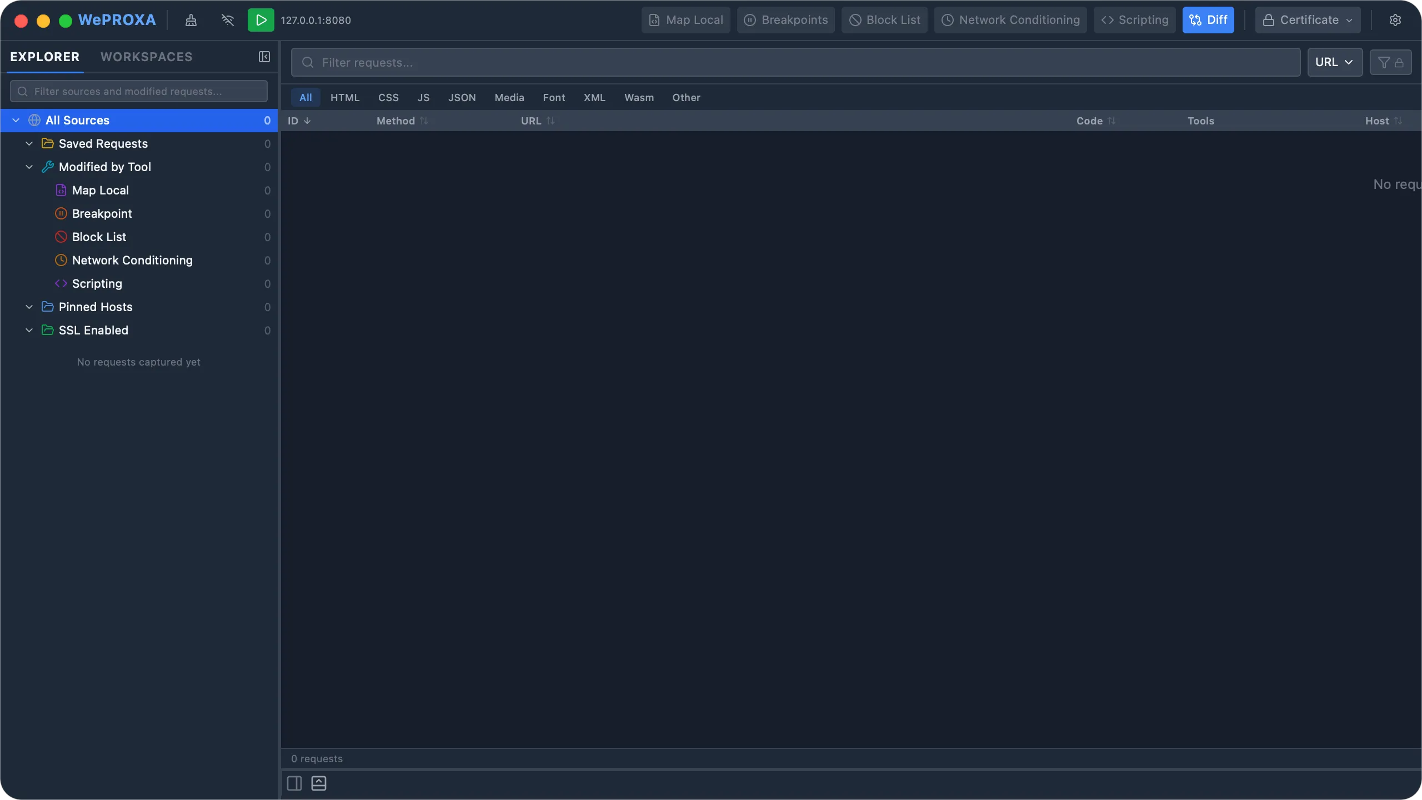Click the Filter sources and modified requests field
This screenshot has width=1422, height=800.
click(x=139, y=91)
